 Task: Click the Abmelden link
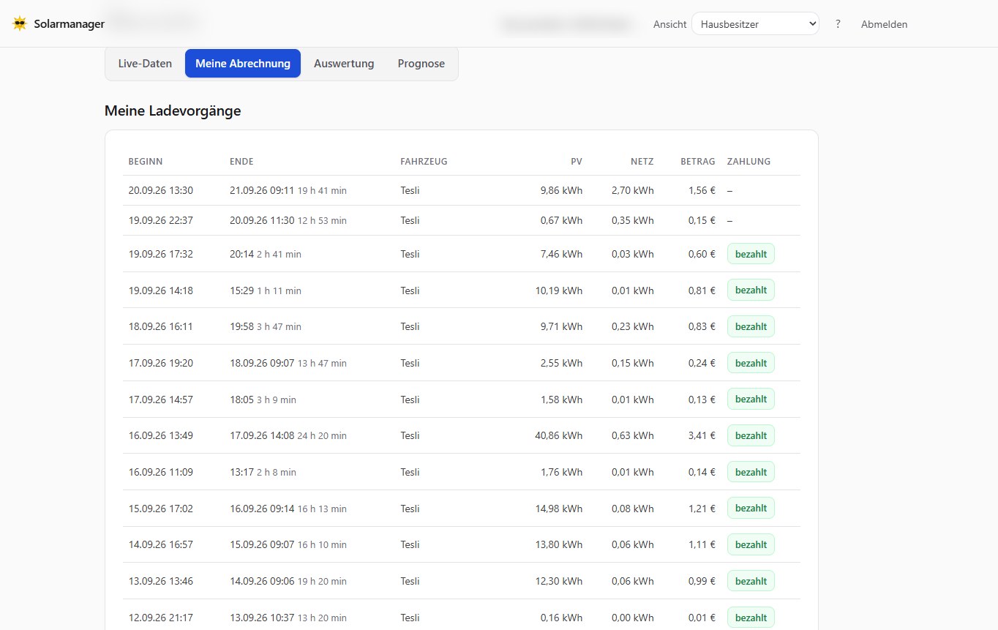pyautogui.click(x=884, y=24)
